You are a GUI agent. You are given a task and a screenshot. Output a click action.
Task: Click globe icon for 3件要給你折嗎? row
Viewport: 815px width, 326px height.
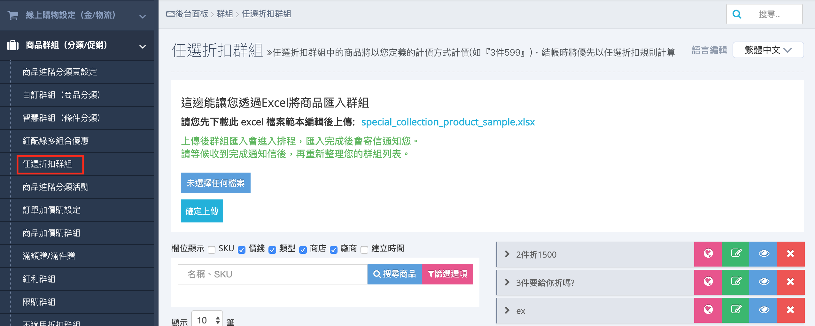708,282
